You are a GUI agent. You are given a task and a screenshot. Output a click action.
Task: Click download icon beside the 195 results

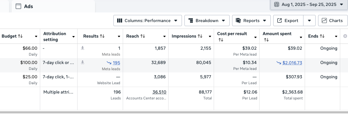pos(83,62)
